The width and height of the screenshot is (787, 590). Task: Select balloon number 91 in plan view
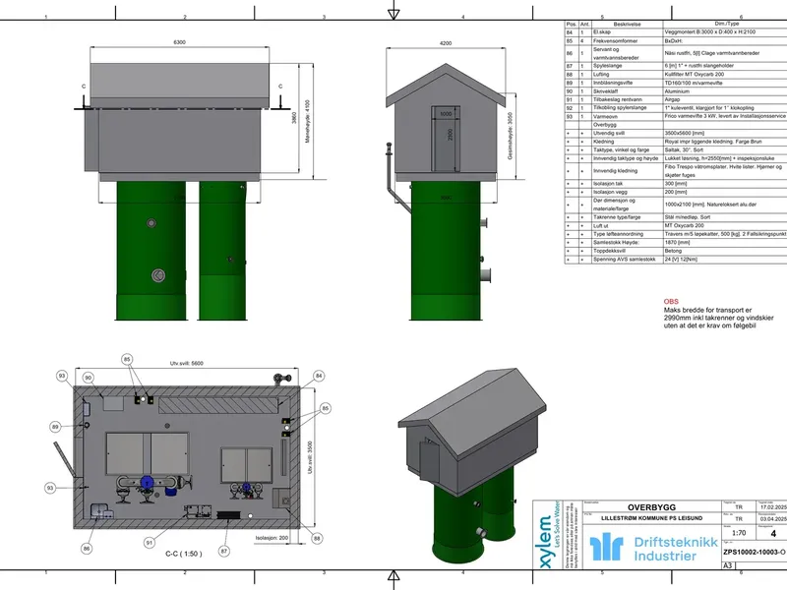[150, 543]
